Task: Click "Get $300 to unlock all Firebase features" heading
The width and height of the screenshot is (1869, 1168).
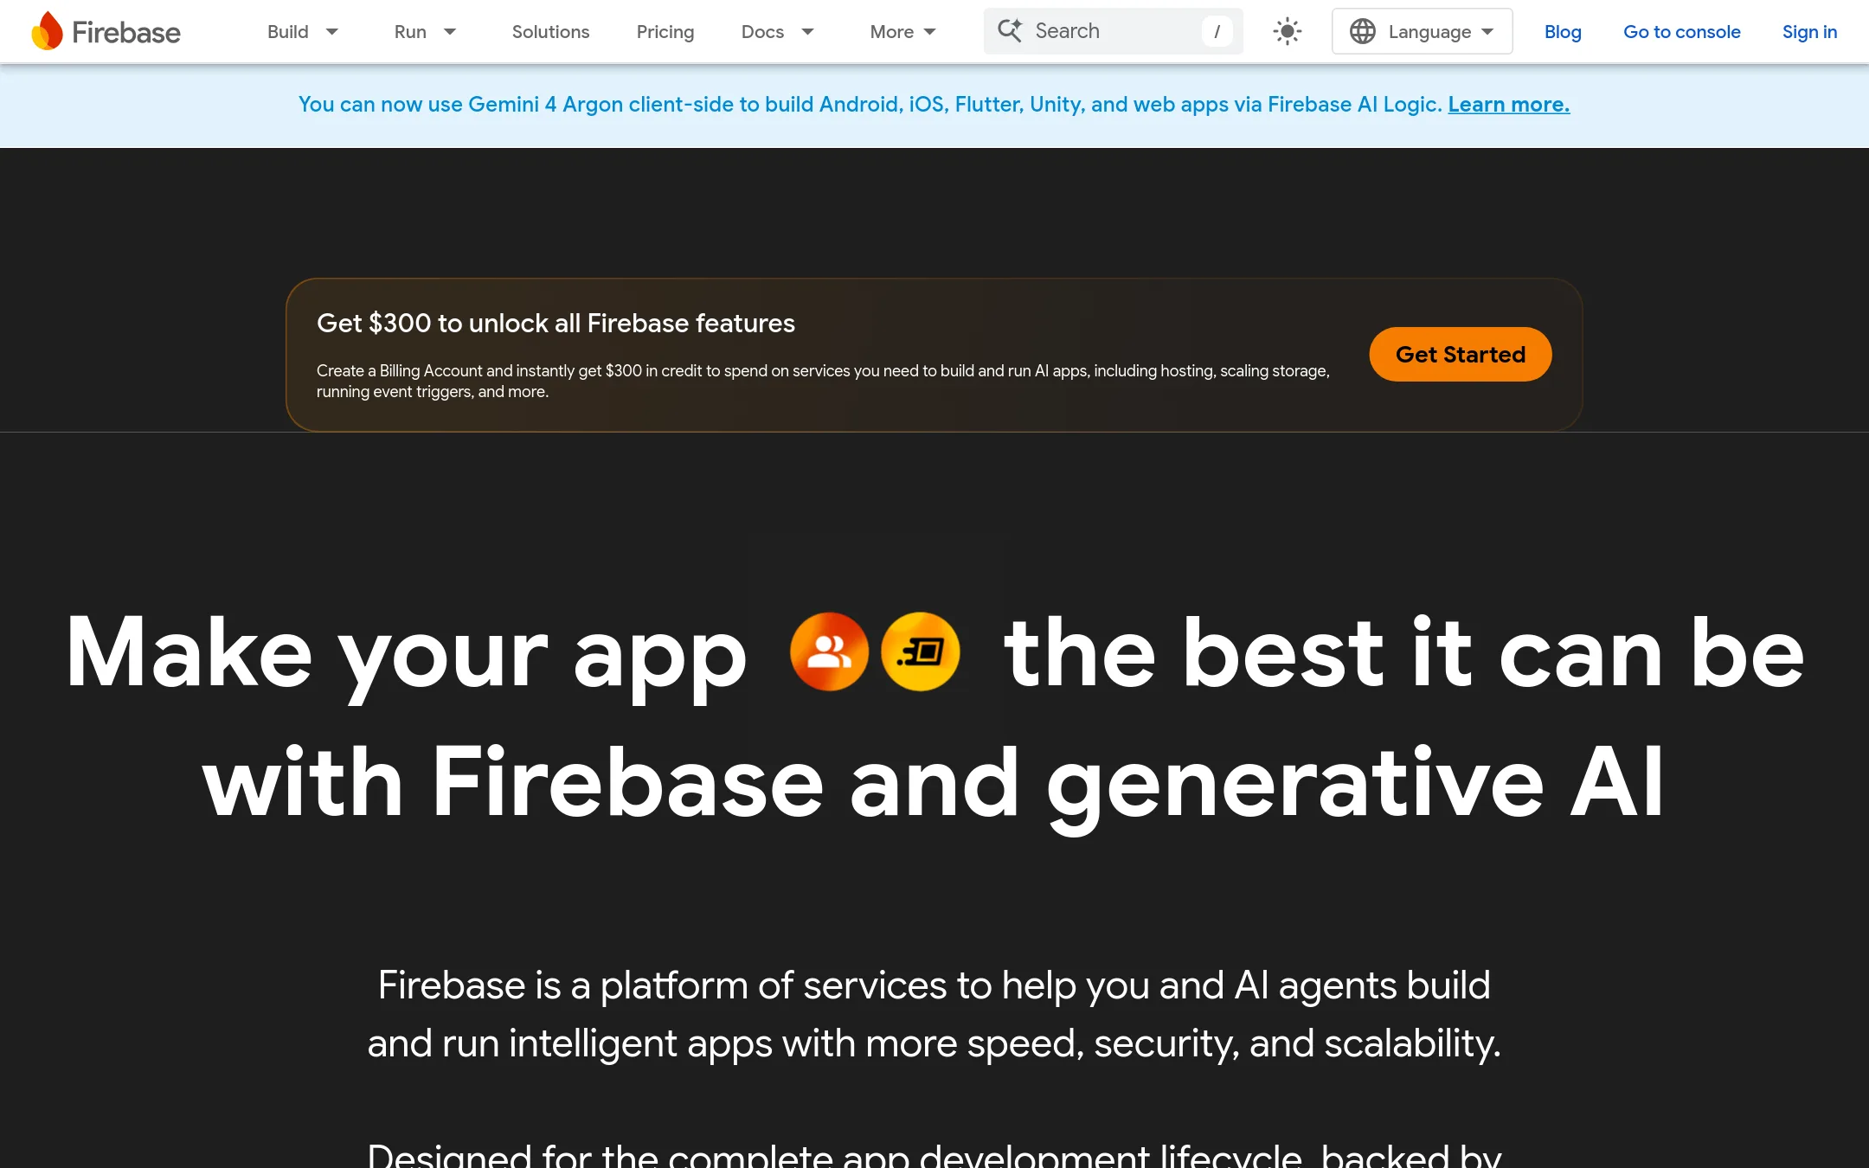Action: click(556, 323)
